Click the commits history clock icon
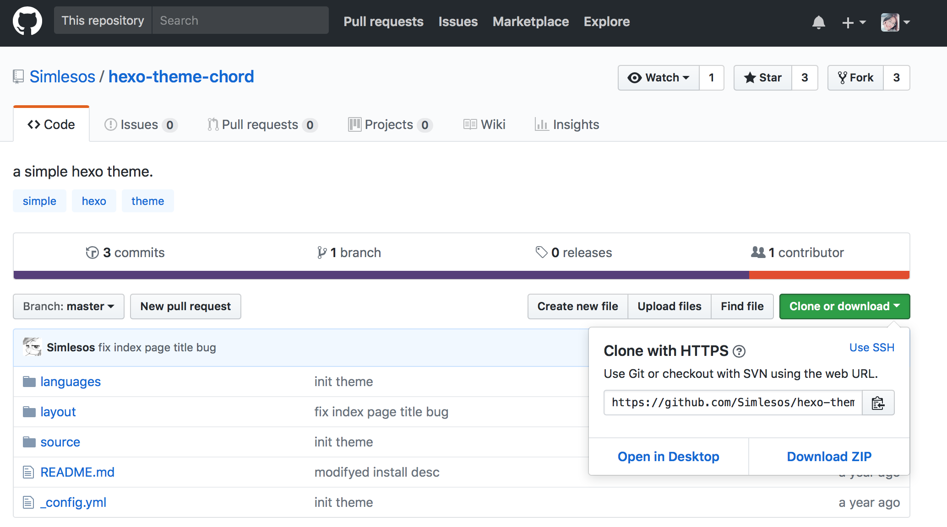Screen dimensions: 947x527 point(92,253)
